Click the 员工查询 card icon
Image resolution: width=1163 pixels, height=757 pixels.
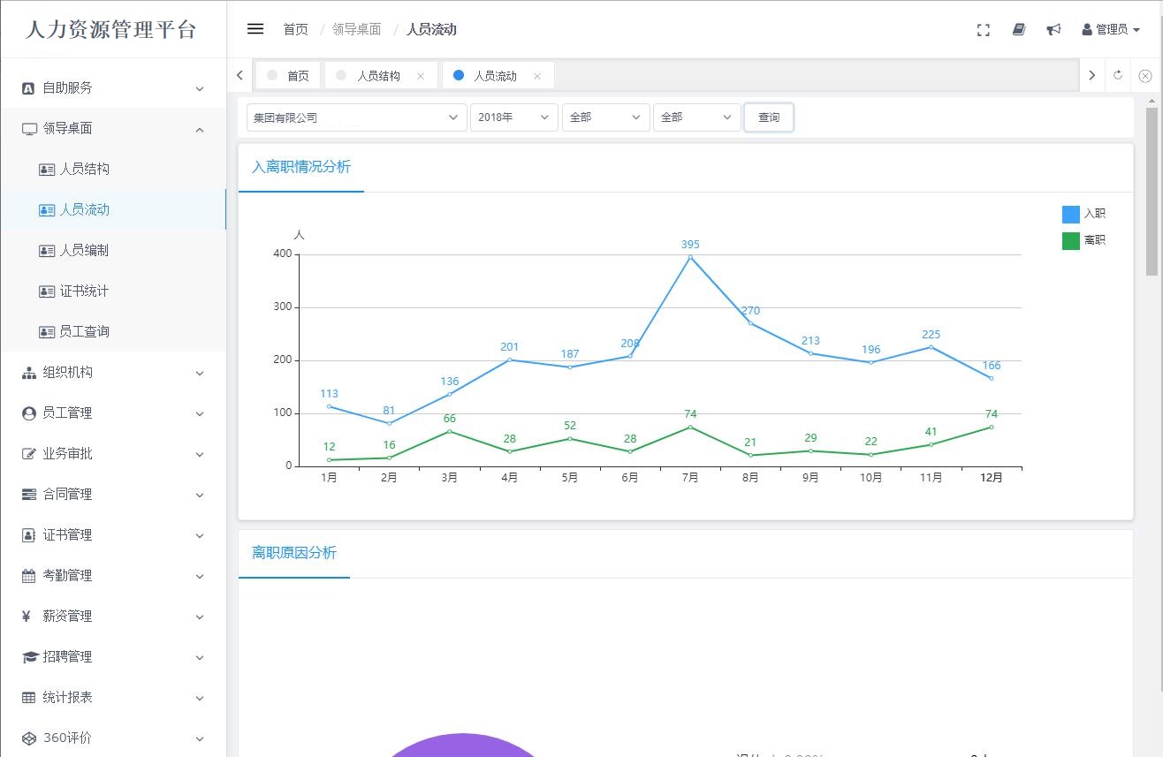(x=47, y=332)
